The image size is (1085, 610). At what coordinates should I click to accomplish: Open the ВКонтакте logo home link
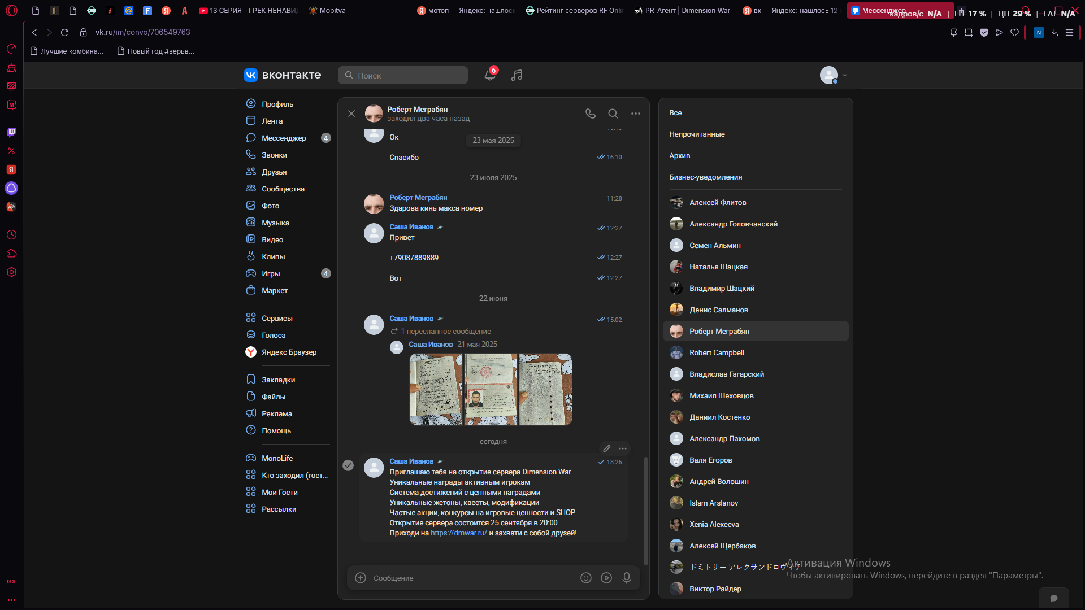[283, 75]
